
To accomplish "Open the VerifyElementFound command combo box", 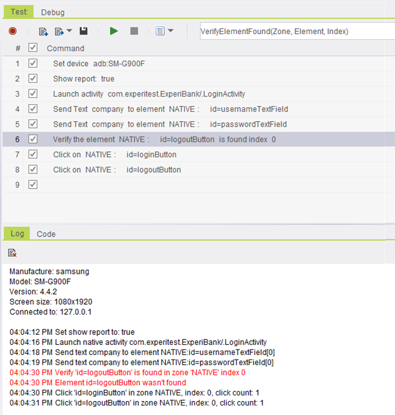I will [x=297, y=31].
